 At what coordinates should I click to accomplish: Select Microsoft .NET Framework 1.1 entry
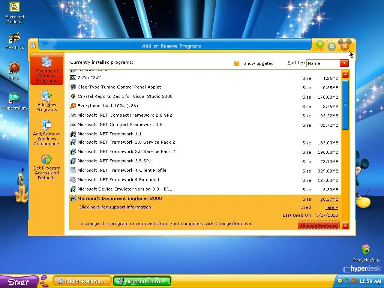point(205,134)
